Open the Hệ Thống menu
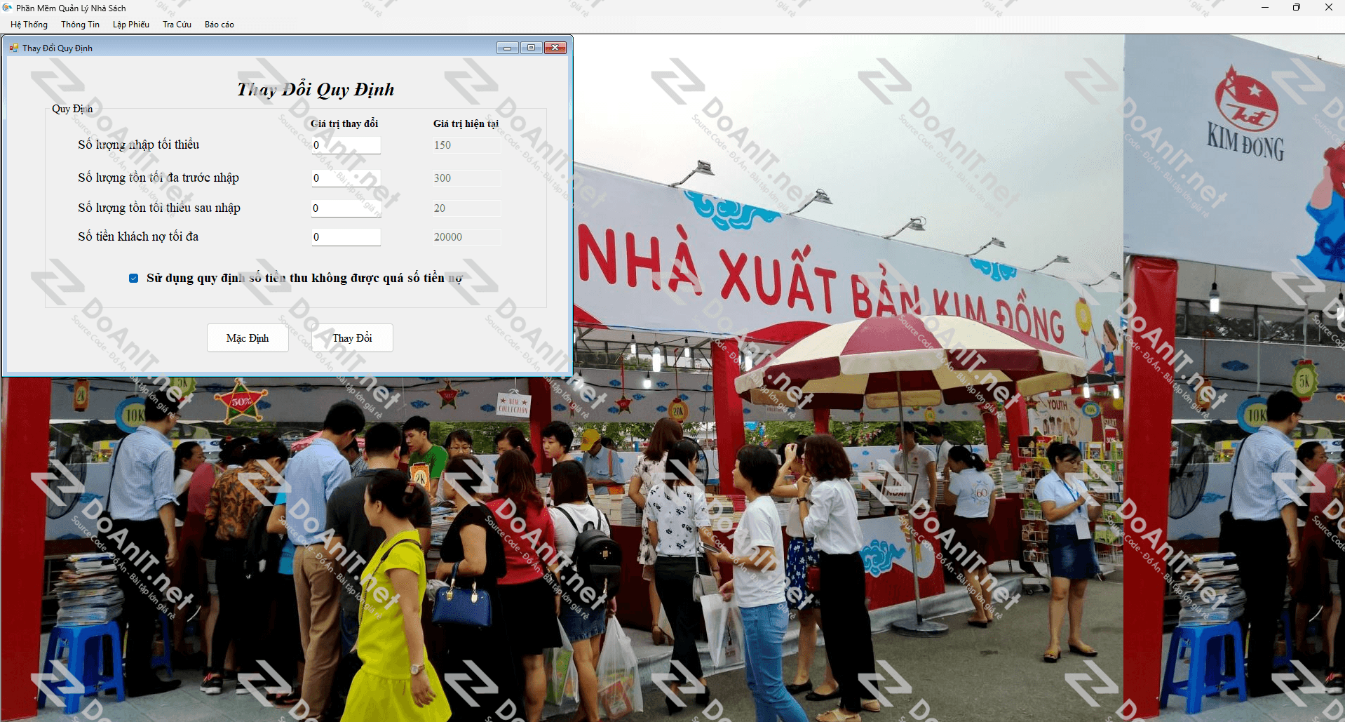 point(29,25)
